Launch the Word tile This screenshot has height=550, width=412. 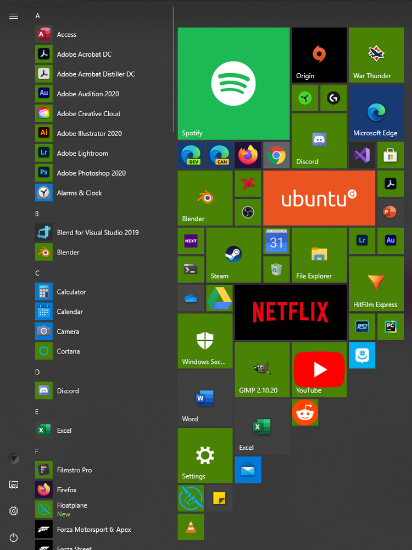205,398
